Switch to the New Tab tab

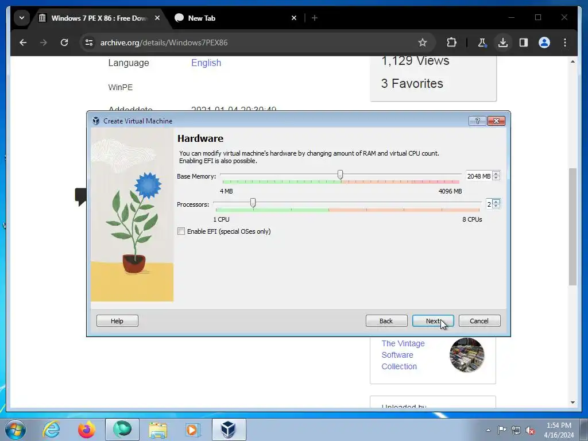[202, 18]
